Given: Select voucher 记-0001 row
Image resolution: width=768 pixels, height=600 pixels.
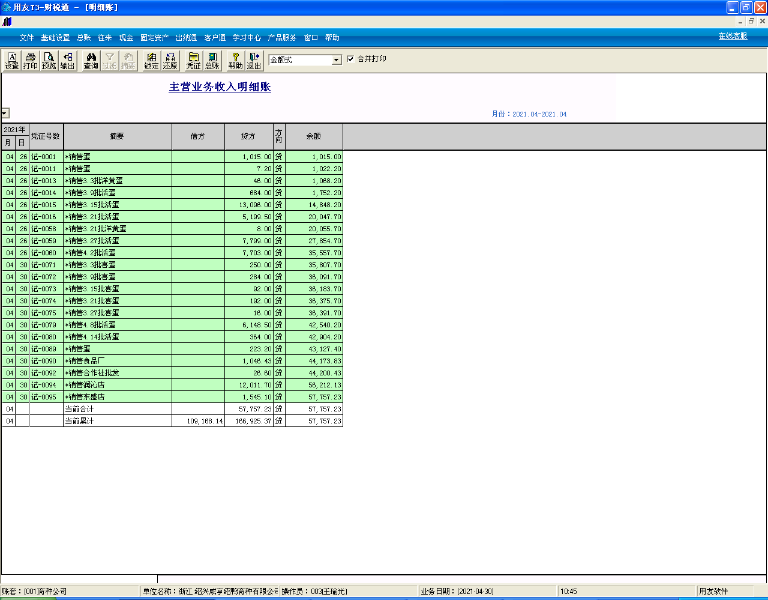Looking at the screenshot, I should pos(172,157).
